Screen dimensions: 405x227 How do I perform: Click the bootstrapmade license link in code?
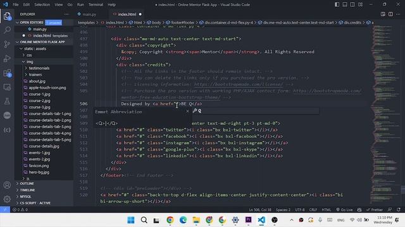tap(238, 84)
